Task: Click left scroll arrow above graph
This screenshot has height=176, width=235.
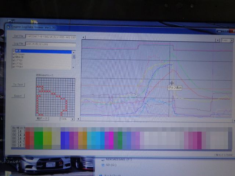Action: (x=83, y=37)
